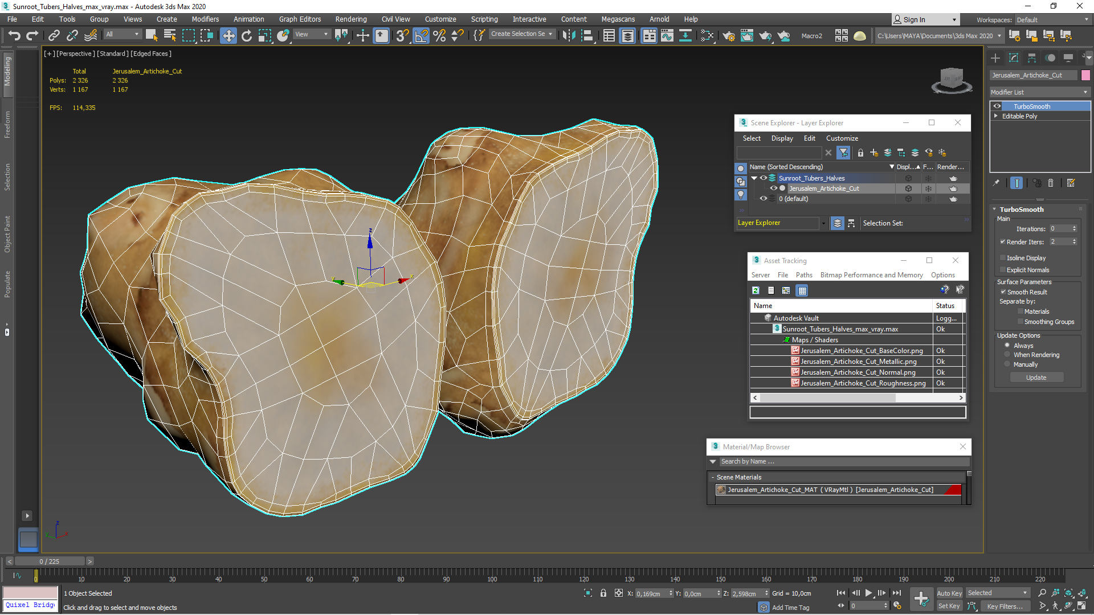This screenshot has width=1094, height=615.
Task: Open the Rendering menu
Action: (x=351, y=19)
